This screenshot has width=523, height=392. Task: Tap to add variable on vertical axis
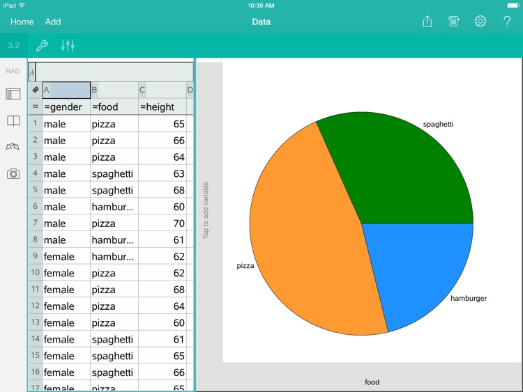pos(206,210)
